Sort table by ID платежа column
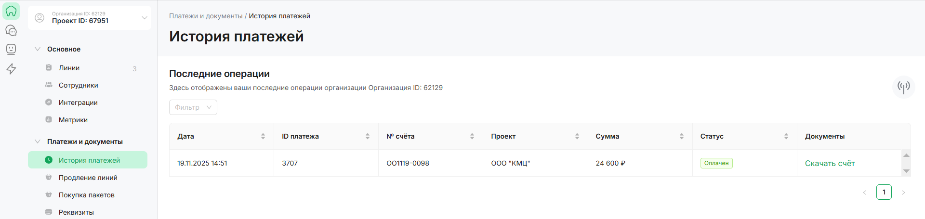Image resolution: width=925 pixels, height=219 pixels. tap(368, 136)
